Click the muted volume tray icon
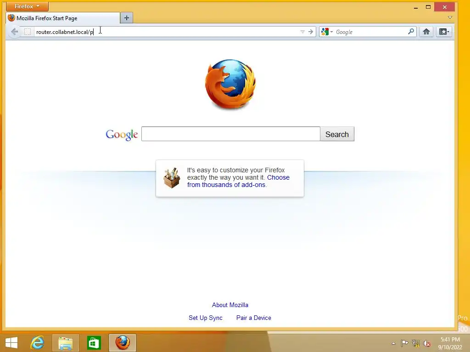Image resolution: width=470 pixels, height=352 pixels. coord(427,343)
